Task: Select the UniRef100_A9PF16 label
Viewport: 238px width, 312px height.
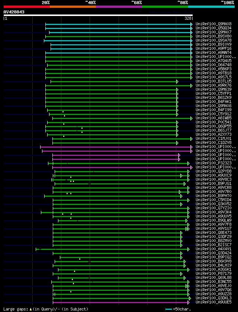Action: click(213, 49)
